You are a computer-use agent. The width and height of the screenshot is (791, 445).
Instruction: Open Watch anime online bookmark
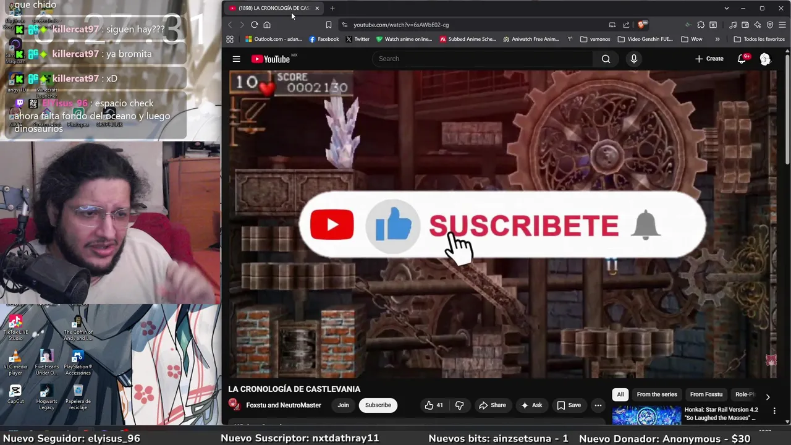404,39
